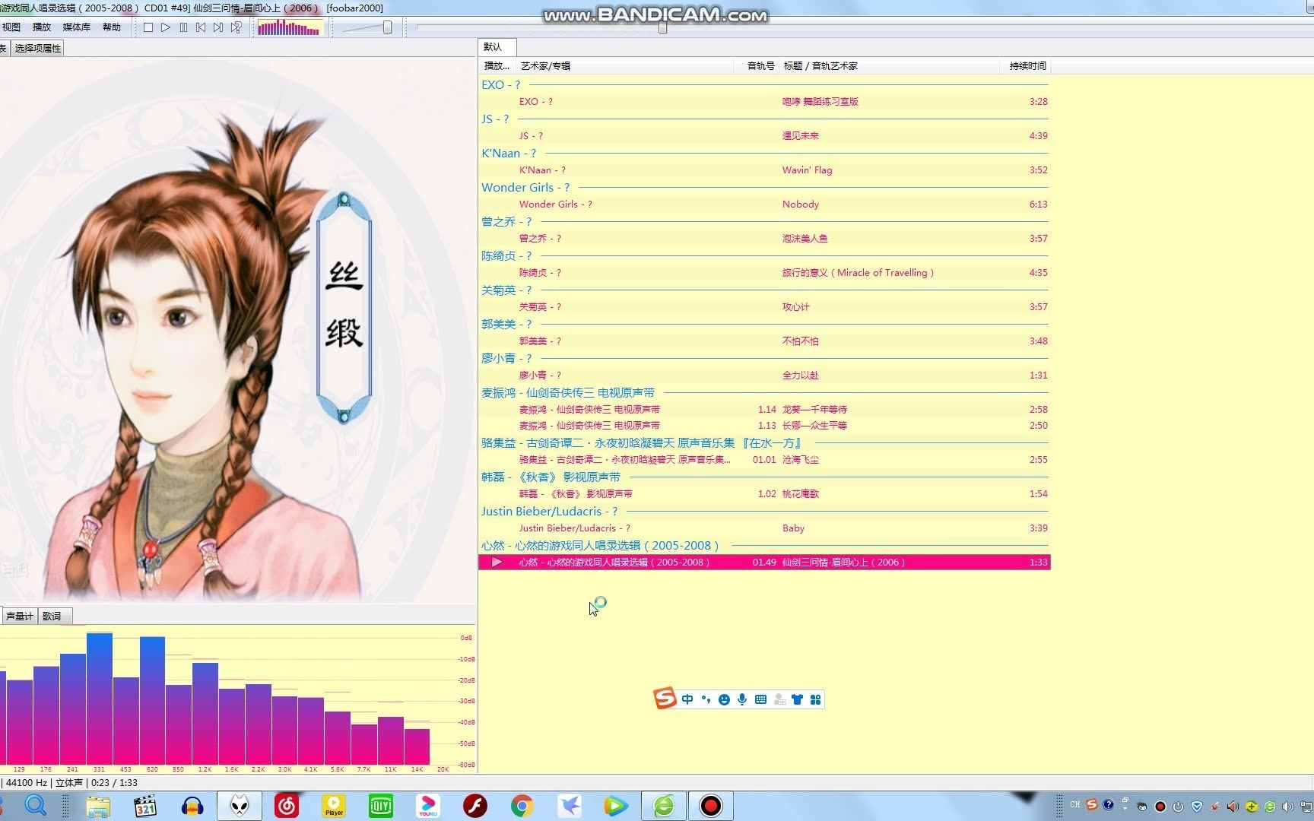Stop playback with the stop button
Viewport: 1314px width, 821px height.
coord(148,27)
